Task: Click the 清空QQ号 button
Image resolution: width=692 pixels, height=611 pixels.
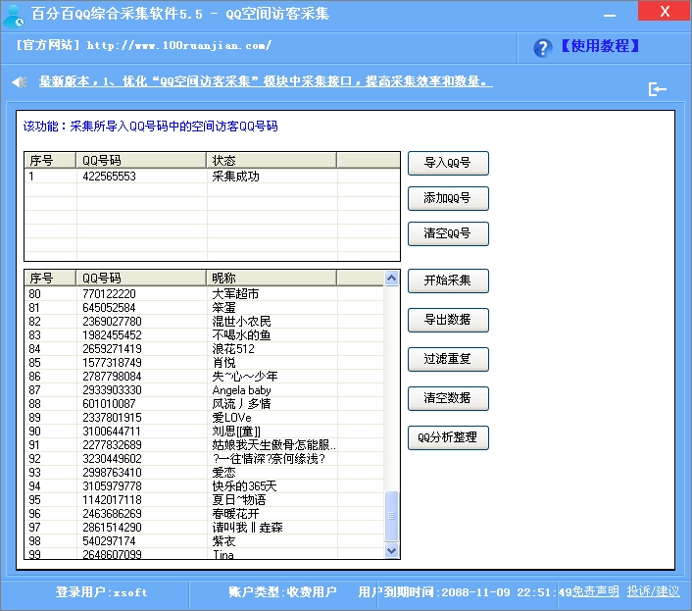Action: tap(448, 233)
